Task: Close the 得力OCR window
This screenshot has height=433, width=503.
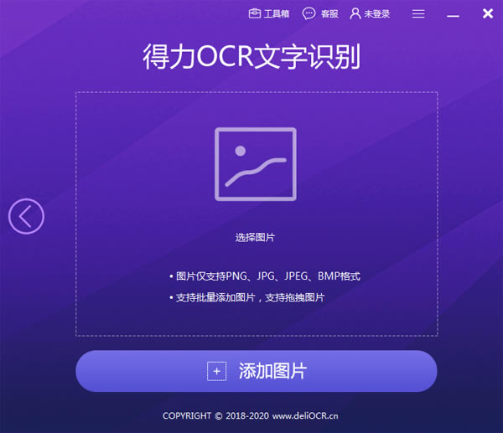Action: [x=488, y=13]
